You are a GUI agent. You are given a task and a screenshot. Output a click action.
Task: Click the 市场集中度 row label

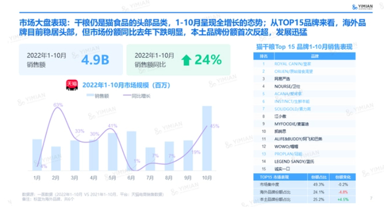point(269,185)
